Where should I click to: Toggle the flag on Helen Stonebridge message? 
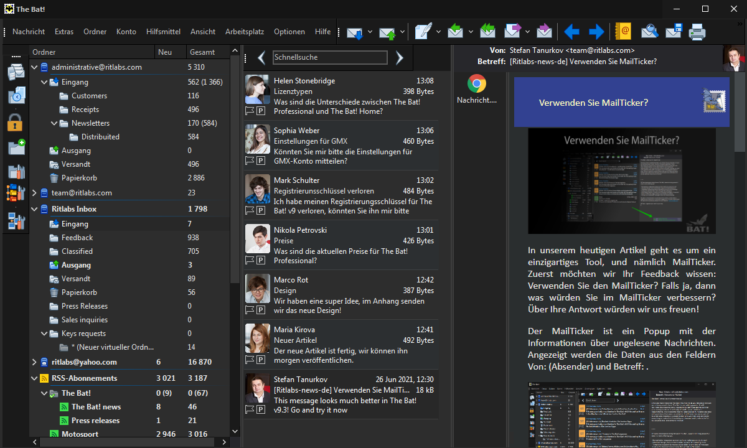[250, 111]
